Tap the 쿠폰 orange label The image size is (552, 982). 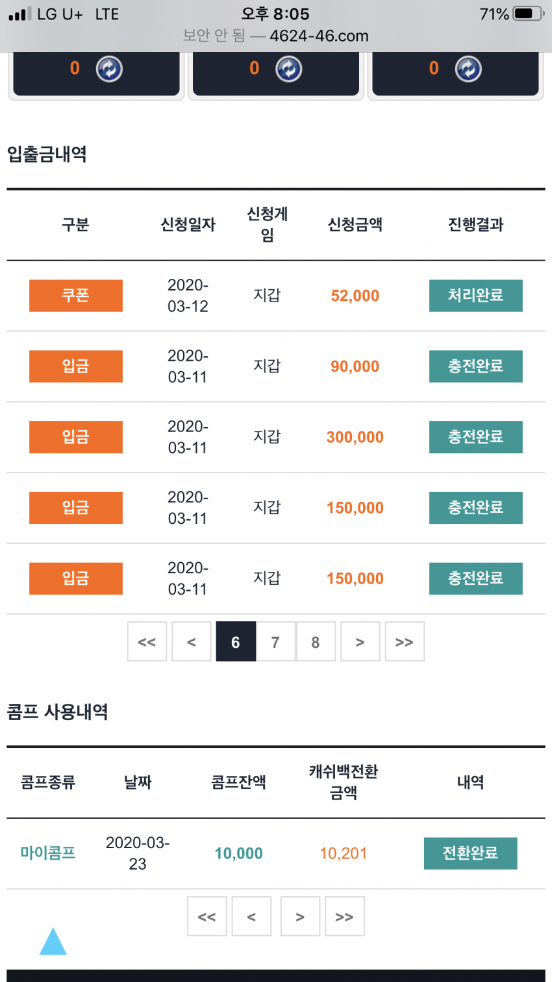[76, 296]
